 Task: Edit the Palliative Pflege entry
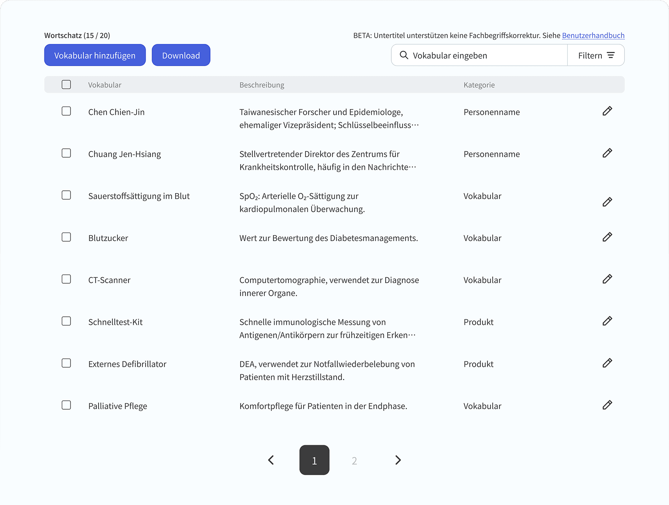coord(607,405)
